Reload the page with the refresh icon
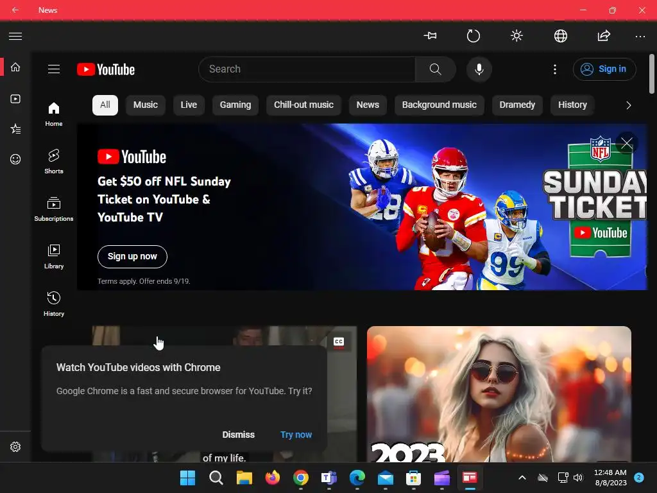The width and height of the screenshot is (657, 493). tap(474, 36)
